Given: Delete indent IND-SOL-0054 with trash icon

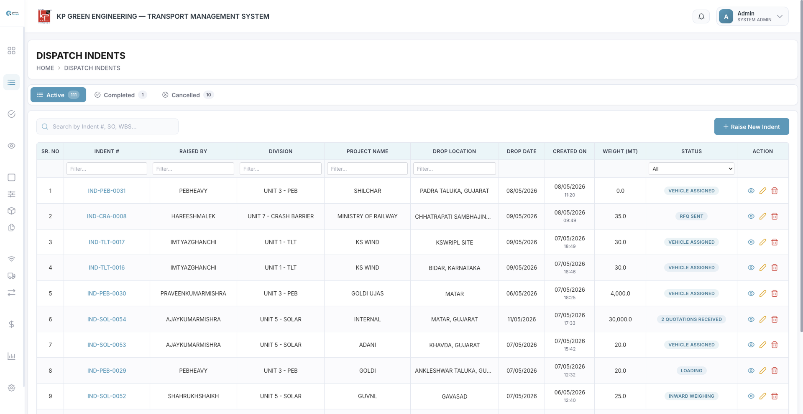Looking at the screenshot, I should (775, 319).
